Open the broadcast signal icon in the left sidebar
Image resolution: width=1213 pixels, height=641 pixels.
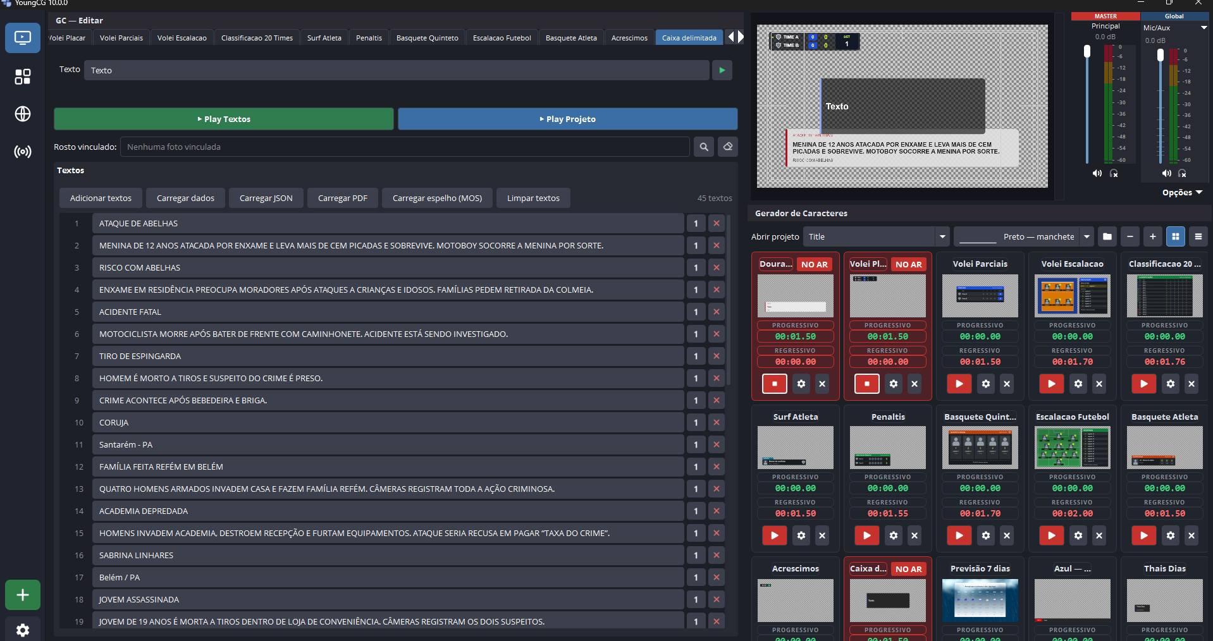[x=23, y=152]
